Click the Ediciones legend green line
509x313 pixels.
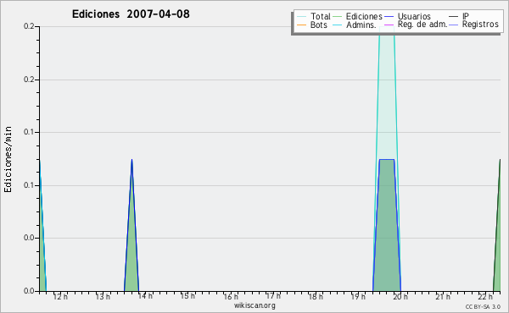pos(338,17)
